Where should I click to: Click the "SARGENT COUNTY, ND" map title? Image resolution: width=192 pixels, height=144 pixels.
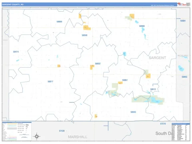click(13, 4)
